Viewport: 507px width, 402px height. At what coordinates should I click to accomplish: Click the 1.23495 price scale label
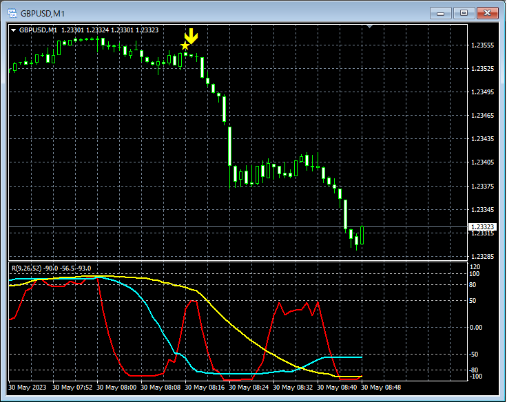482,92
